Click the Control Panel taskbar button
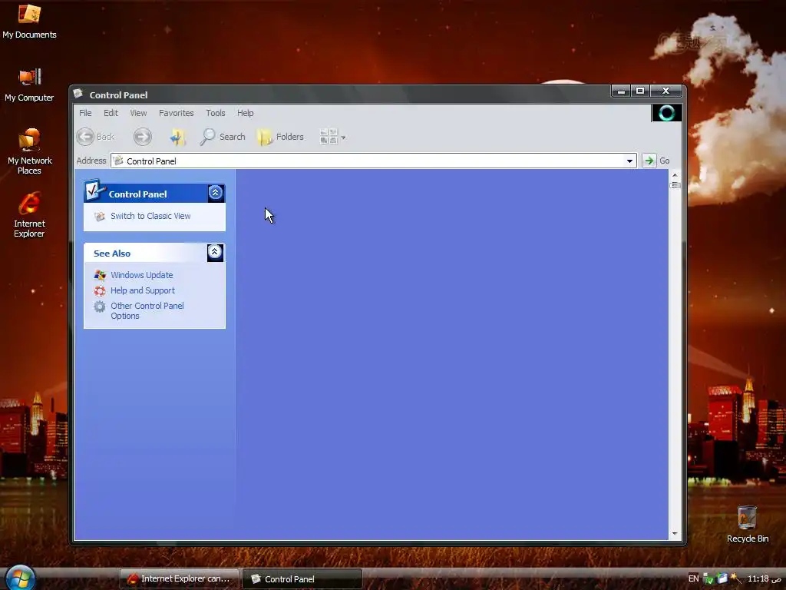 (x=302, y=578)
